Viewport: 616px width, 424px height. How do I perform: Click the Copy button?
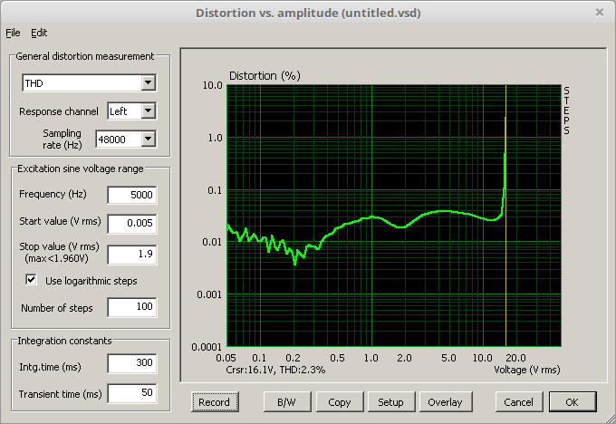tap(340, 401)
